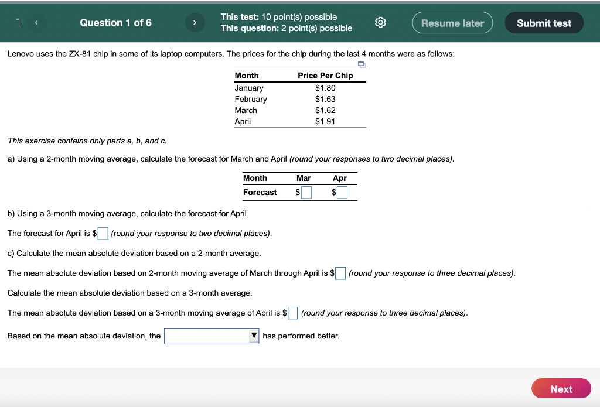Click the Resume later button

[x=452, y=22]
